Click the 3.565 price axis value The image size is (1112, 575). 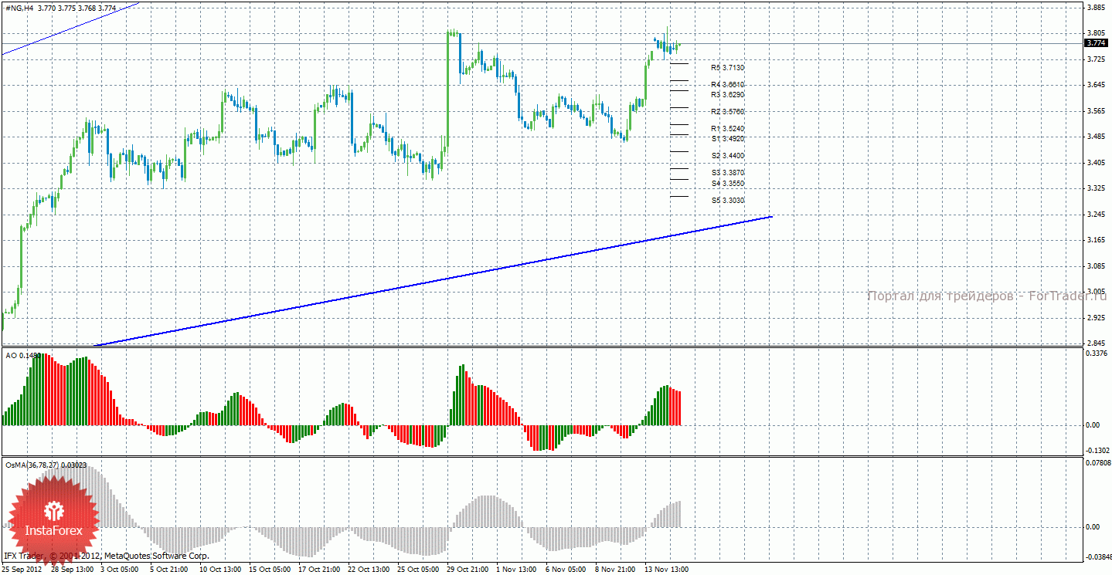(x=1095, y=111)
